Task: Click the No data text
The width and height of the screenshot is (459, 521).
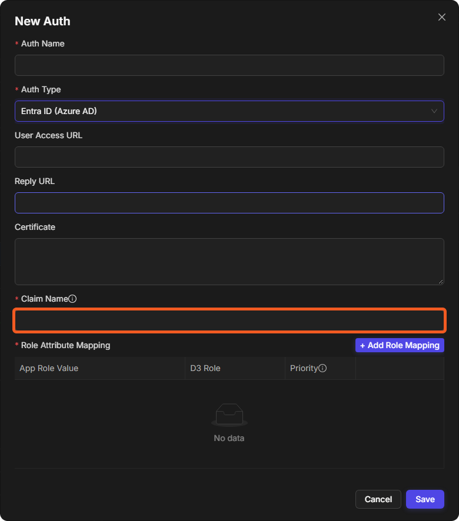Action: tap(229, 438)
